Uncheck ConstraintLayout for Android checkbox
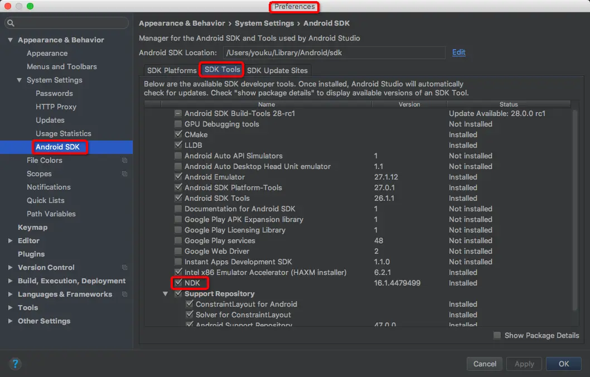Viewport: 590px width, 377px height. (x=189, y=304)
